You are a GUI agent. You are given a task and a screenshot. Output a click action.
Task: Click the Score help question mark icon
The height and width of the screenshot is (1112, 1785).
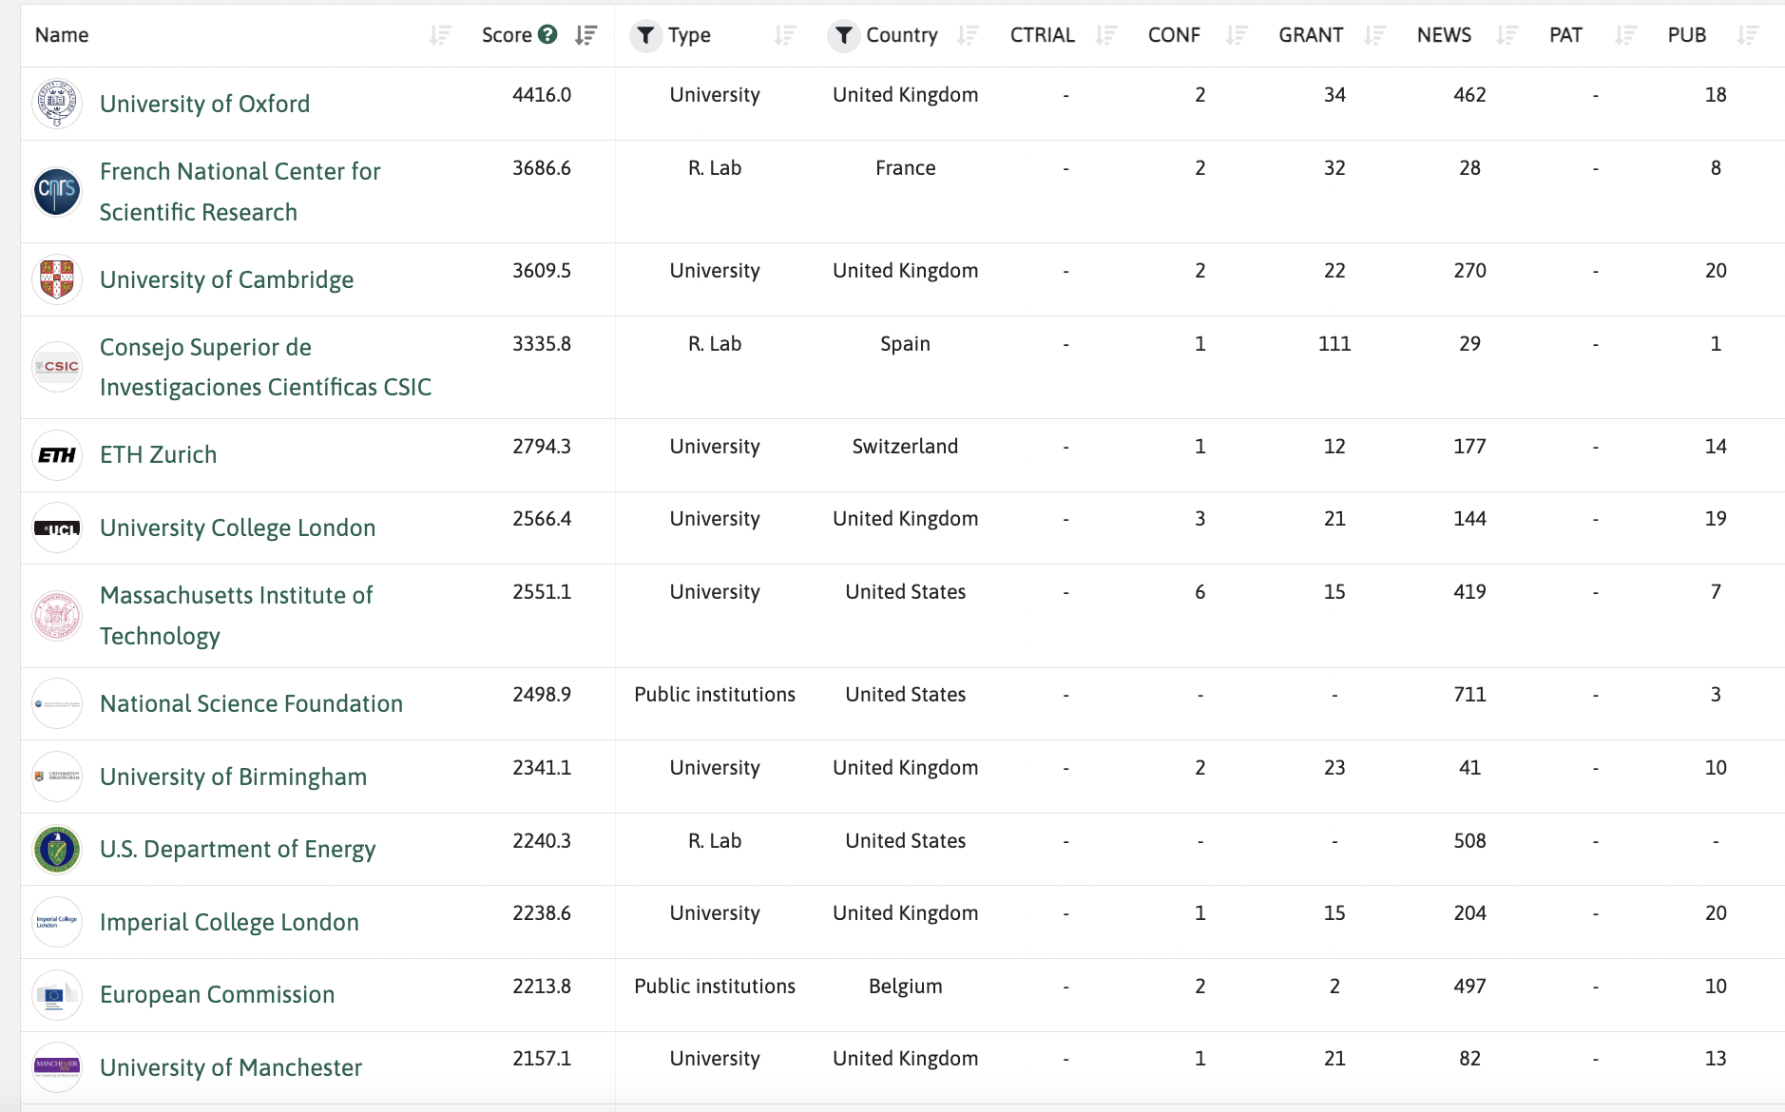pos(547,35)
